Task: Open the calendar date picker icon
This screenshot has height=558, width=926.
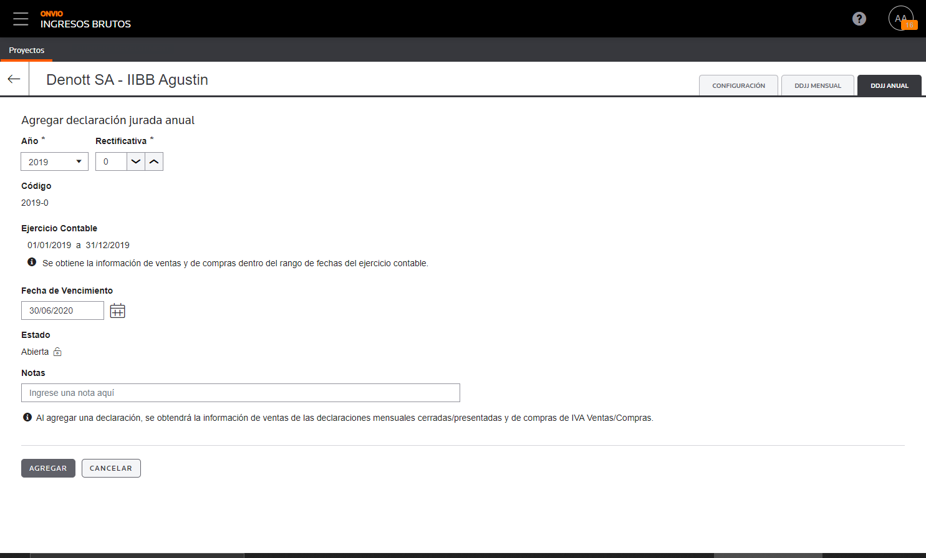Action: 117,310
